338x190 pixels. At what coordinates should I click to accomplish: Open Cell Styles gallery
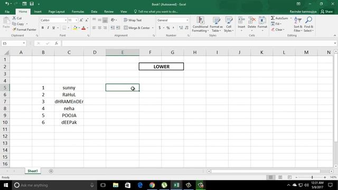click(x=229, y=24)
